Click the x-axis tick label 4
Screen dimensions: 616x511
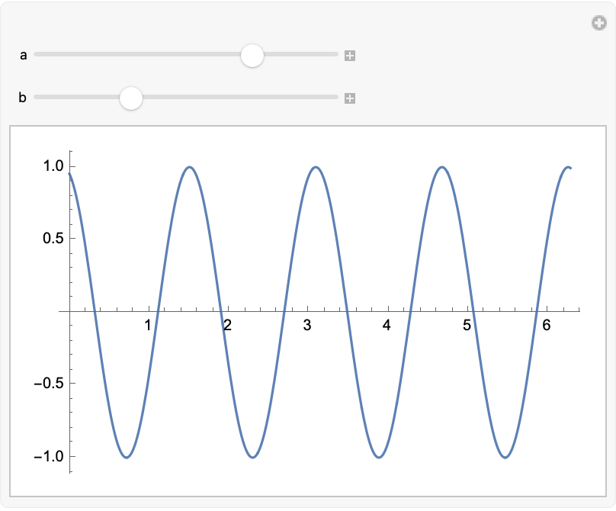coord(387,325)
